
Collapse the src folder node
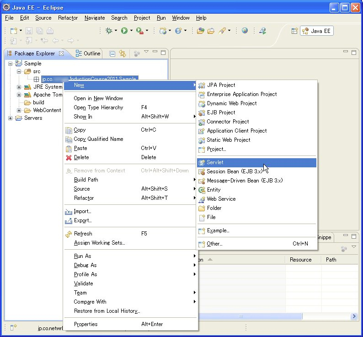19,71
